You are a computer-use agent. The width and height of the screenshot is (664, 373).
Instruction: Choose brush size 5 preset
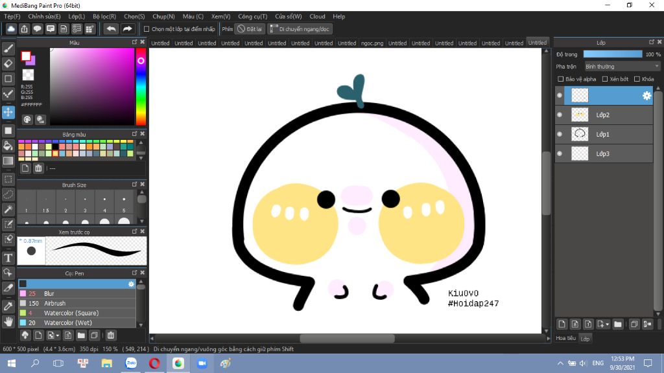pyautogui.click(x=124, y=203)
